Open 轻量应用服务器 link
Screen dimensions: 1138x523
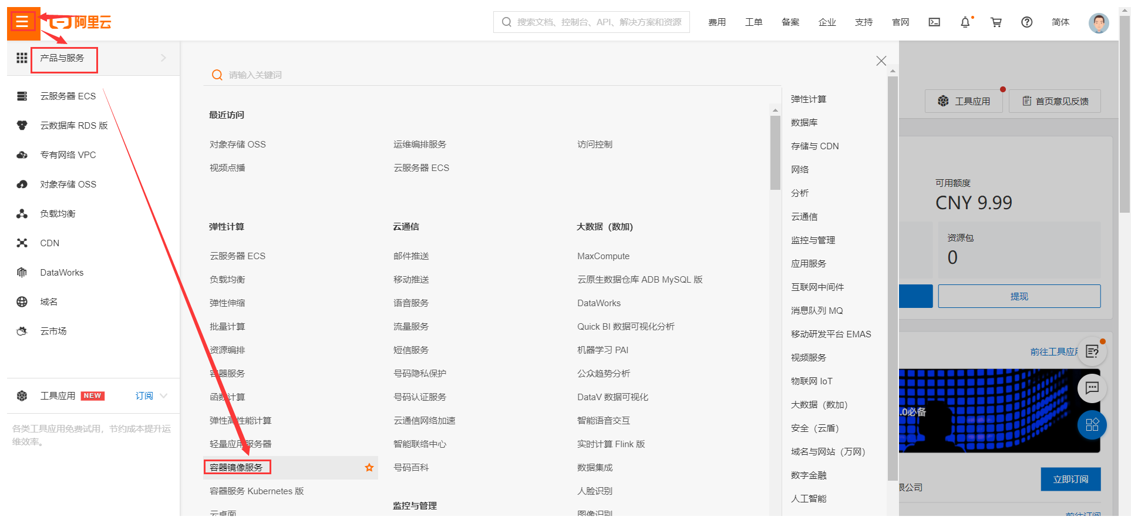click(x=241, y=444)
